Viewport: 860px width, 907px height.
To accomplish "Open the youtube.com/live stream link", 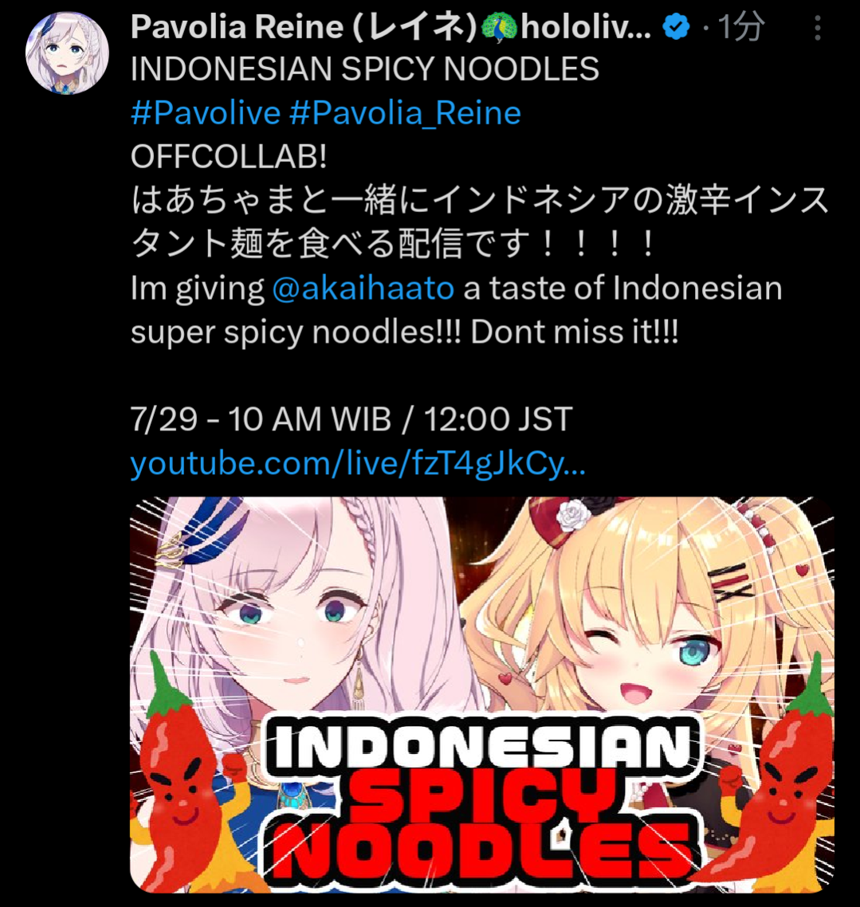I will pyautogui.click(x=358, y=463).
